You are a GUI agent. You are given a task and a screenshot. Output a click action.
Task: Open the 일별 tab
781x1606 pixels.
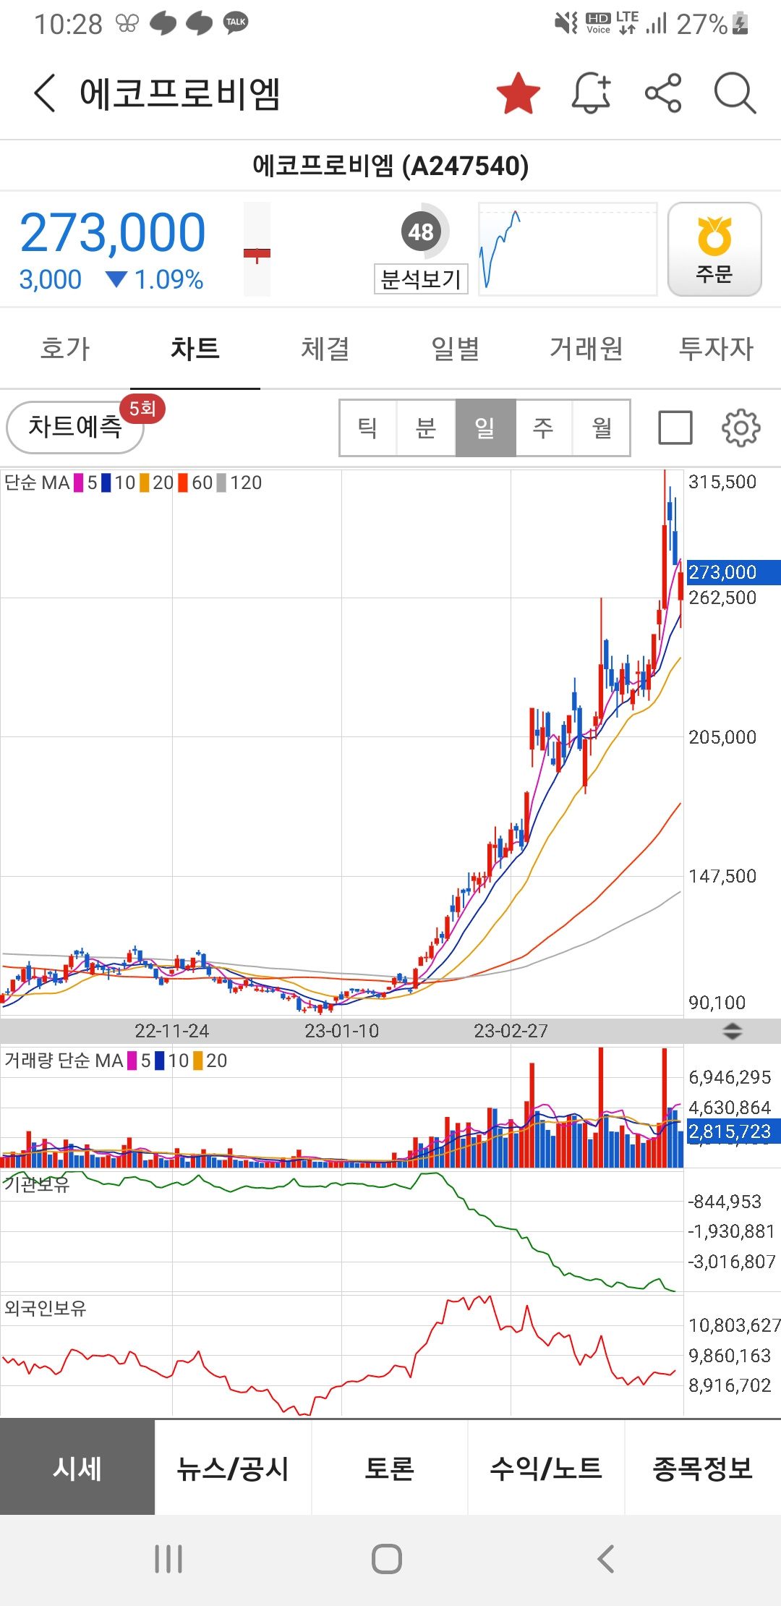pos(456,349)
